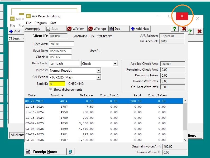Click the Add button in background A/R window
The width and height of the screenshot is (210, 158).
click(15, 31)
